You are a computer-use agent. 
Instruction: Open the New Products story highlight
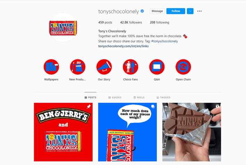click(78, 67)
